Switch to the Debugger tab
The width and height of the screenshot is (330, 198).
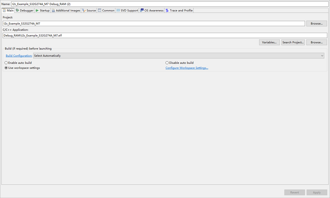point(24,10)
